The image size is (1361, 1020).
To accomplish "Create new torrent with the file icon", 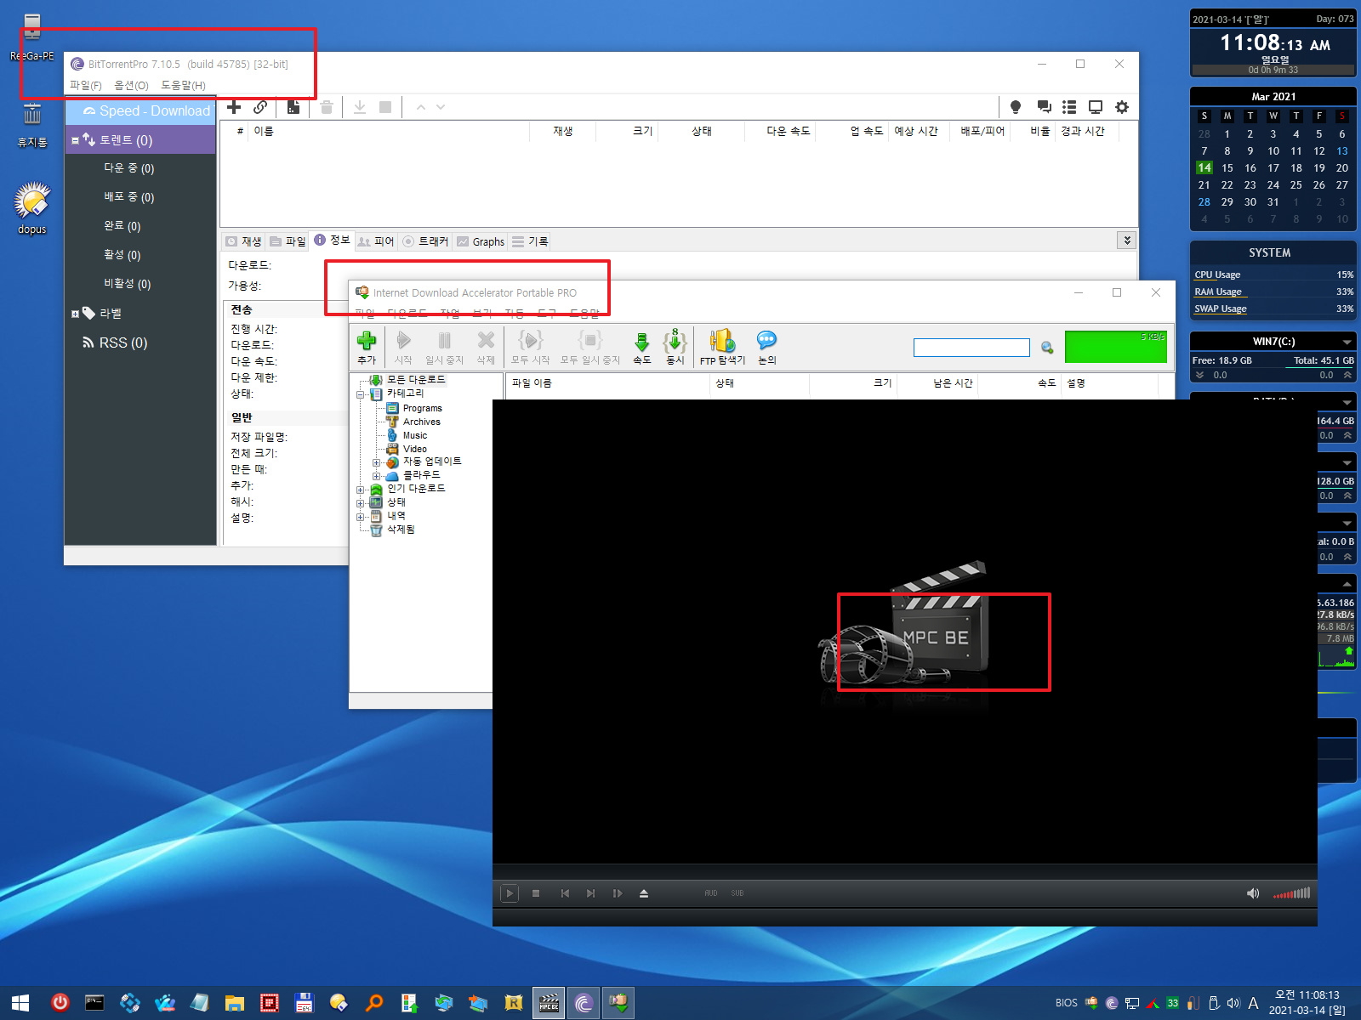I will (293, 107).
